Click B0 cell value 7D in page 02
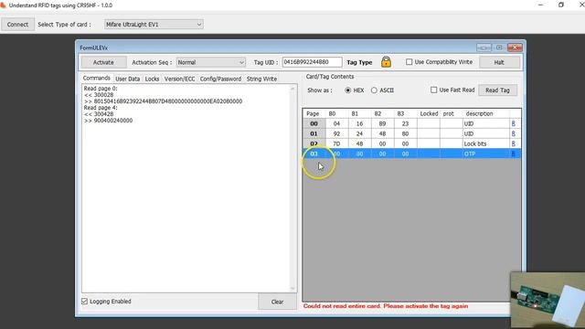 (x=337, y=143)
